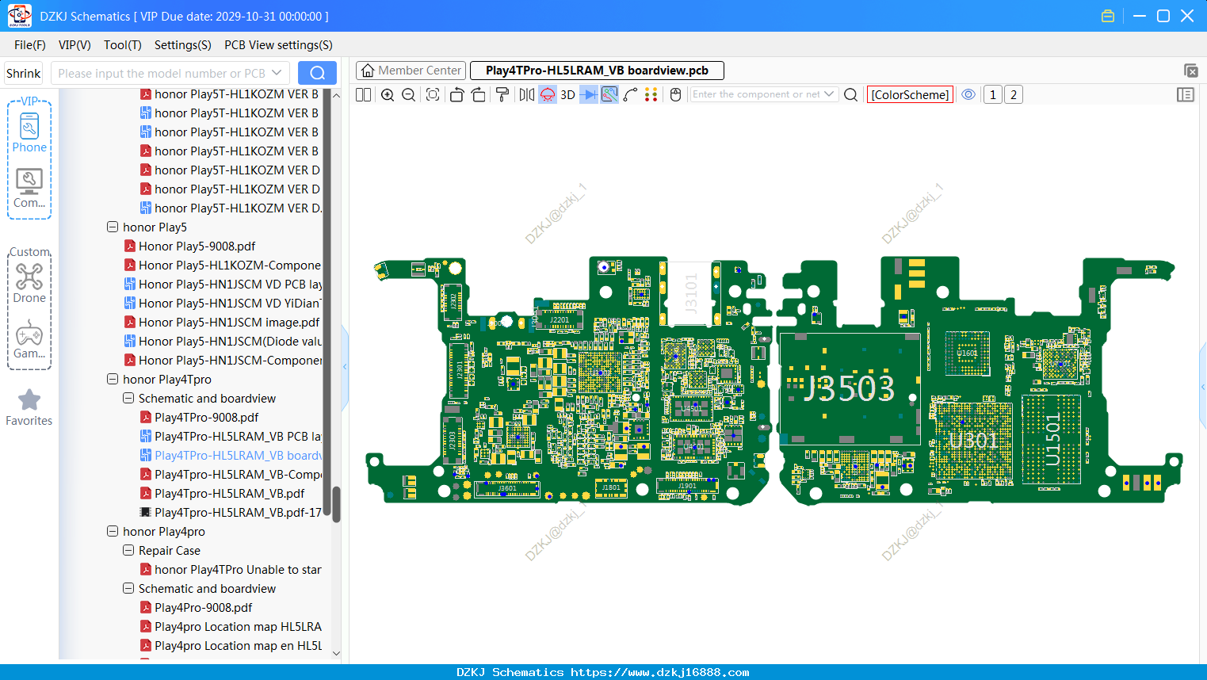Zoom in on the boardview
The image size is (1207, 680).
[388, 94]
